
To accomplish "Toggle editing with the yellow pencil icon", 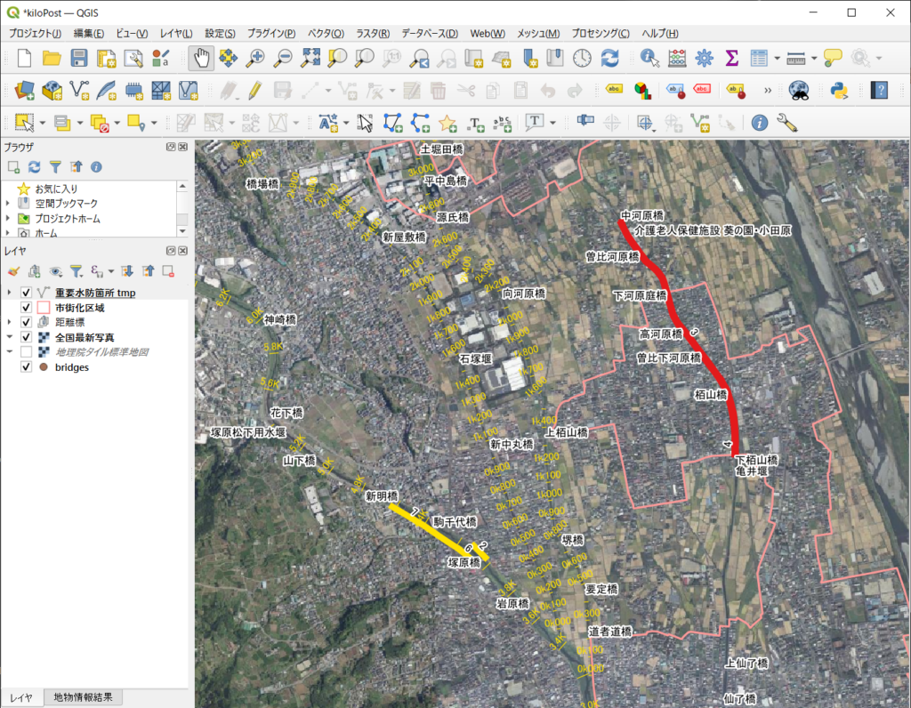I will tap(254, 90).
